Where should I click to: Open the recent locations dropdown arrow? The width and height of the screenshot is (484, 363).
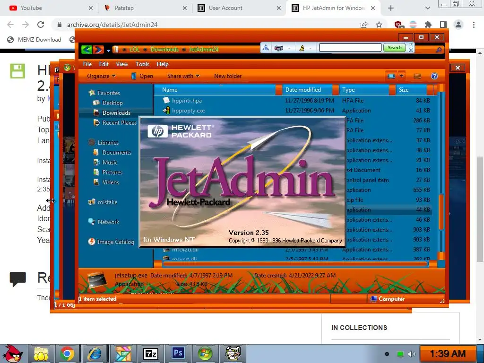108,50
